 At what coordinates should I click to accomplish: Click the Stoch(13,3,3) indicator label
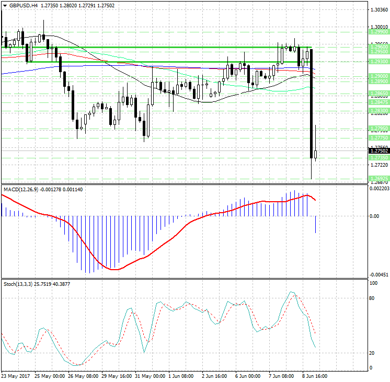point(18,284)
